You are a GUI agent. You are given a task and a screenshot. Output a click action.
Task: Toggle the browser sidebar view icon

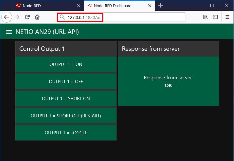(215, 17)
